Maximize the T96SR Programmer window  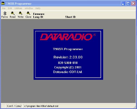tap(128, 4)
